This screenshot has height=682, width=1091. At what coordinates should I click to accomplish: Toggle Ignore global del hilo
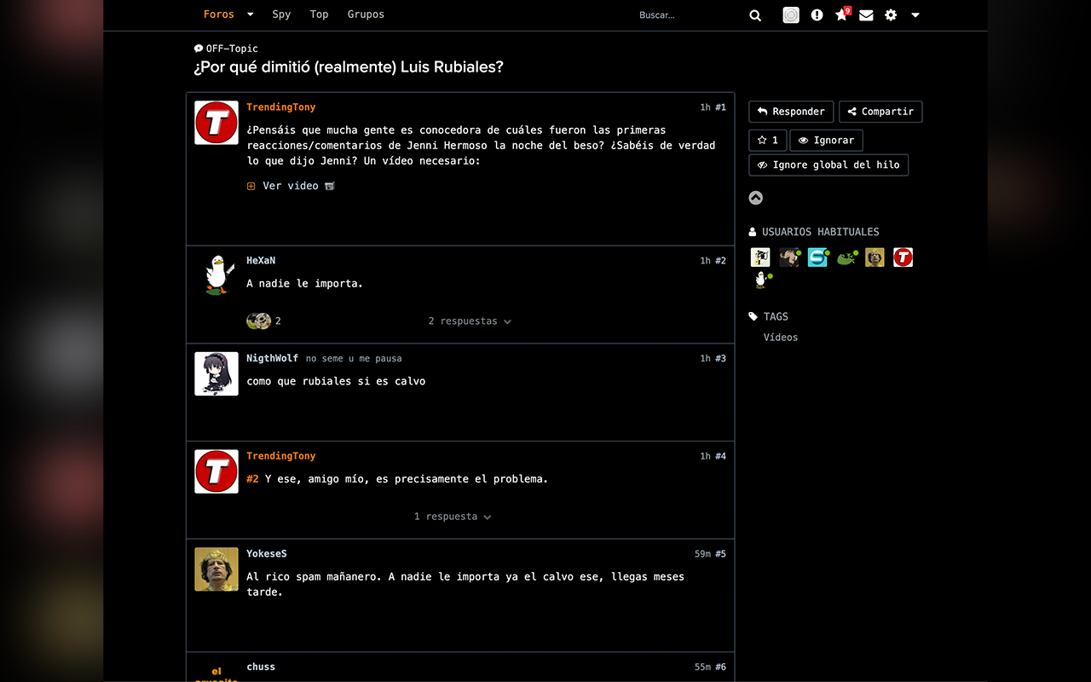tap(828, 165)
